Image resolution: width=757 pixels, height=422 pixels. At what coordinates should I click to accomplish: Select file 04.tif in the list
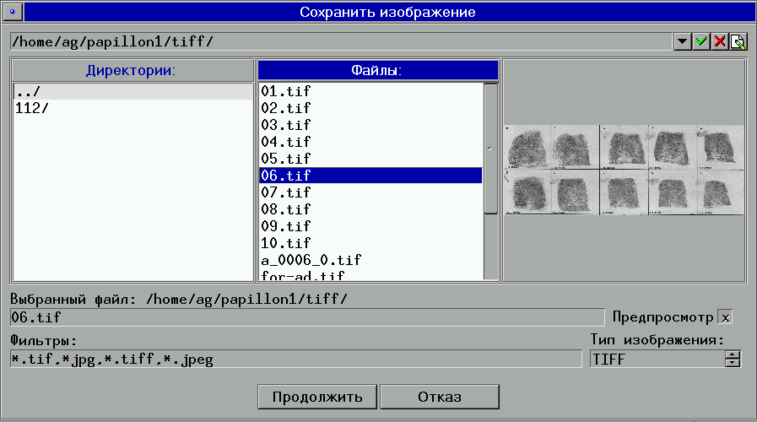(x=370, y=142)
